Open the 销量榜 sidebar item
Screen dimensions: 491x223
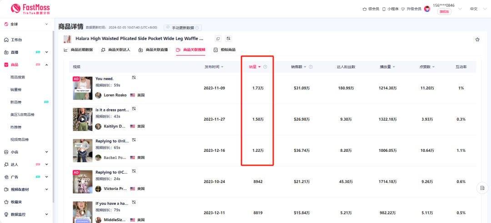(16, 90)
